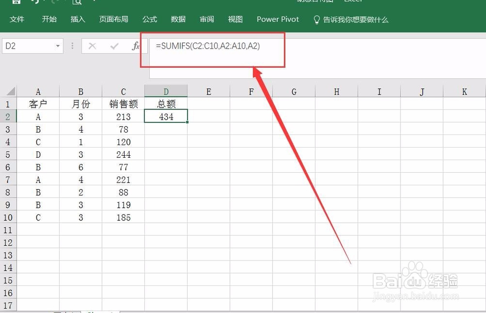Select the 数据 ribbon tab
The width and height of the screenshot is (486, 313).
(178, 19)
